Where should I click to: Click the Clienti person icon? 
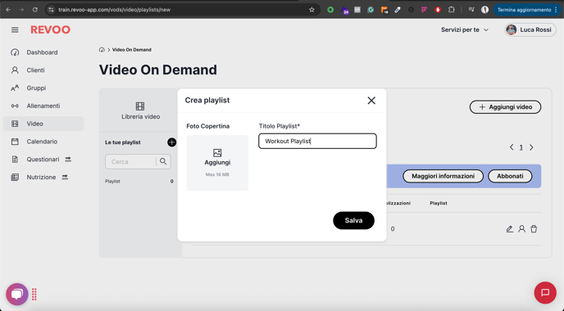pyautogui.click(x=15, y=70)
